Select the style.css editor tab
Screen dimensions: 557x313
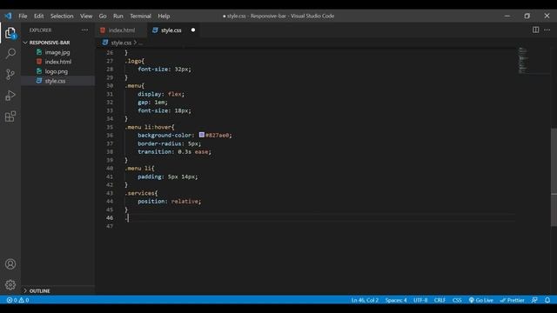(171, 30)
